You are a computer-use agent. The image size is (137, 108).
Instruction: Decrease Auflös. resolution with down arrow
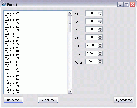click(100, 63)
